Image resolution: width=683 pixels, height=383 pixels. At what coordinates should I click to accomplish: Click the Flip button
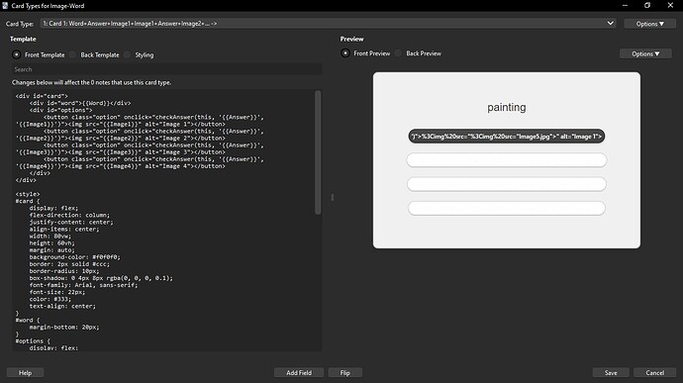click(x=345, y=372)
